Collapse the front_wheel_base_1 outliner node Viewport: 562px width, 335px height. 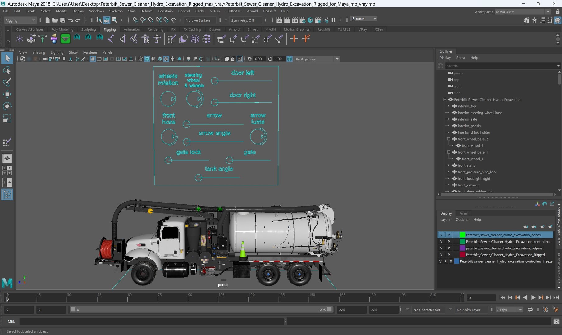[x=449, y=152]
